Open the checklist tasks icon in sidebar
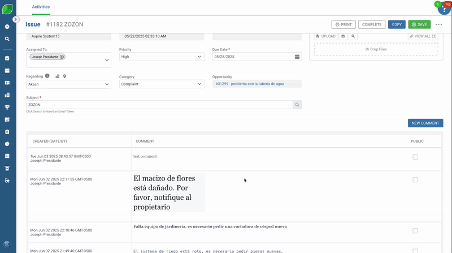The height and width of the screenshot is (253, 452). pos(7,58)
